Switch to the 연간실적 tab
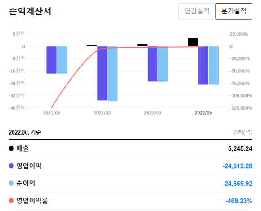Screen dimensions: 261x211 coord(197,11)
